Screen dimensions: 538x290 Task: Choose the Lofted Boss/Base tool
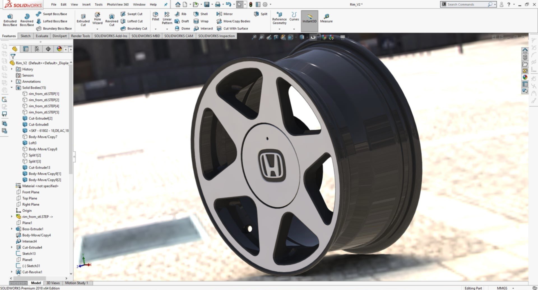[x=52, y=21]
